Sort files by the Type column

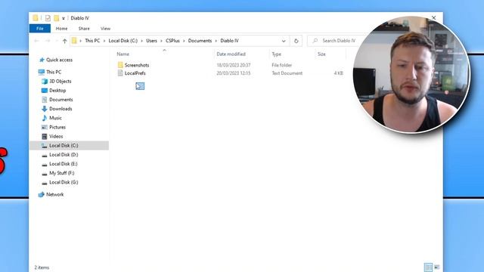pos(276,54)
